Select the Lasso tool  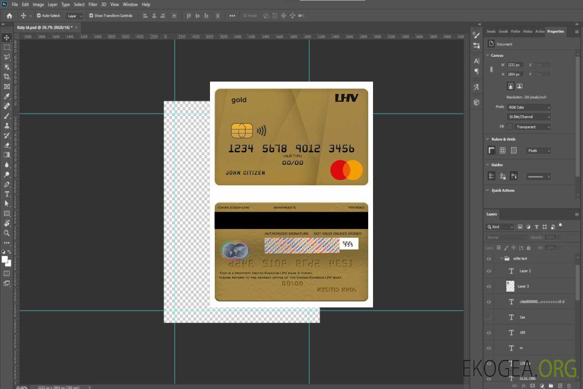[6, 57]
